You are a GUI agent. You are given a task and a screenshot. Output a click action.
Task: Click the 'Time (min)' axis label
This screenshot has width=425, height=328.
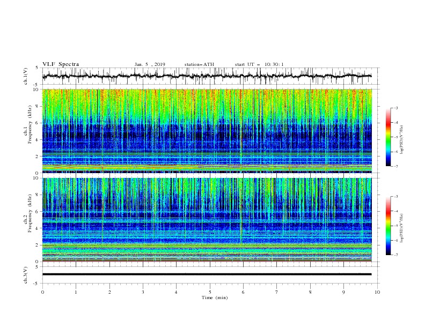coord(215,297)
